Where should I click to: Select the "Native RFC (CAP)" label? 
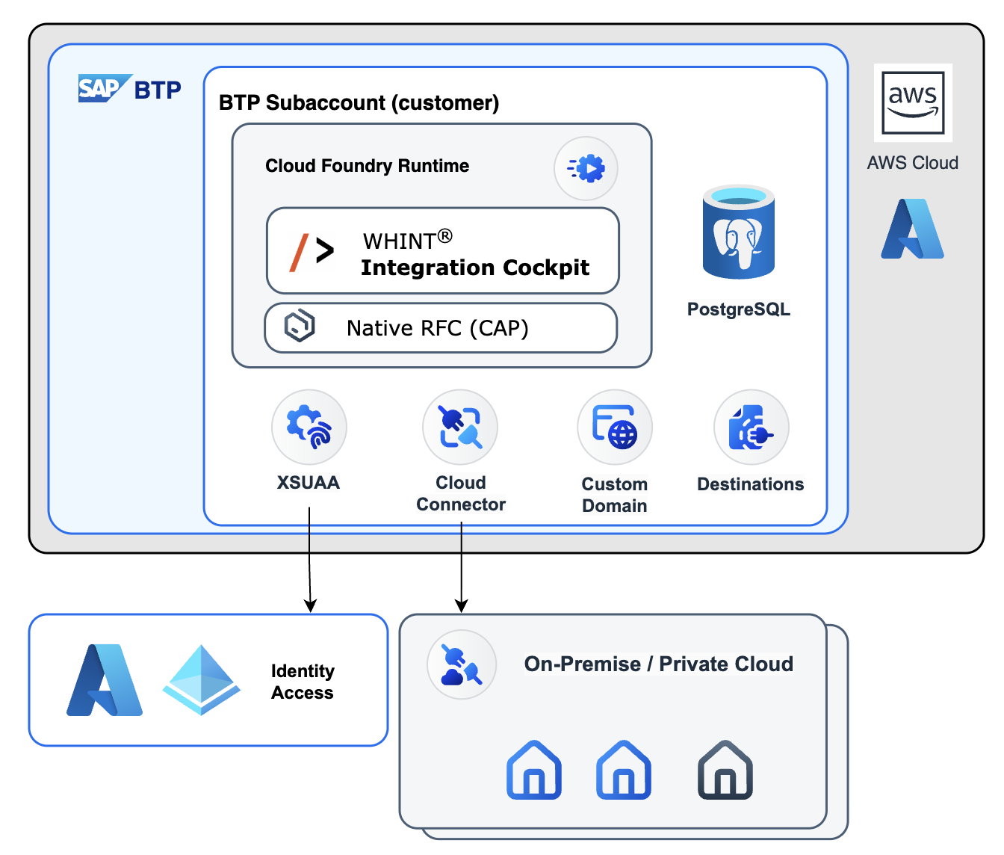point(438,328)
